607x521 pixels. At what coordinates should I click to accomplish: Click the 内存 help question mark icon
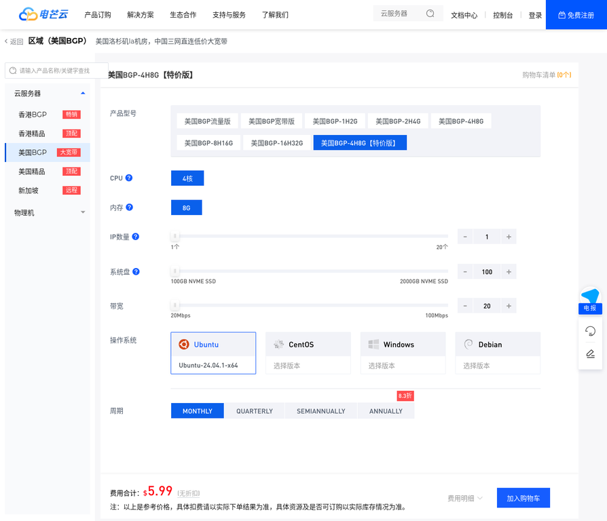129,208
